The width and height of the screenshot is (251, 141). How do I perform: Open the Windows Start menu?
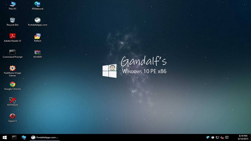coord(5,138)
